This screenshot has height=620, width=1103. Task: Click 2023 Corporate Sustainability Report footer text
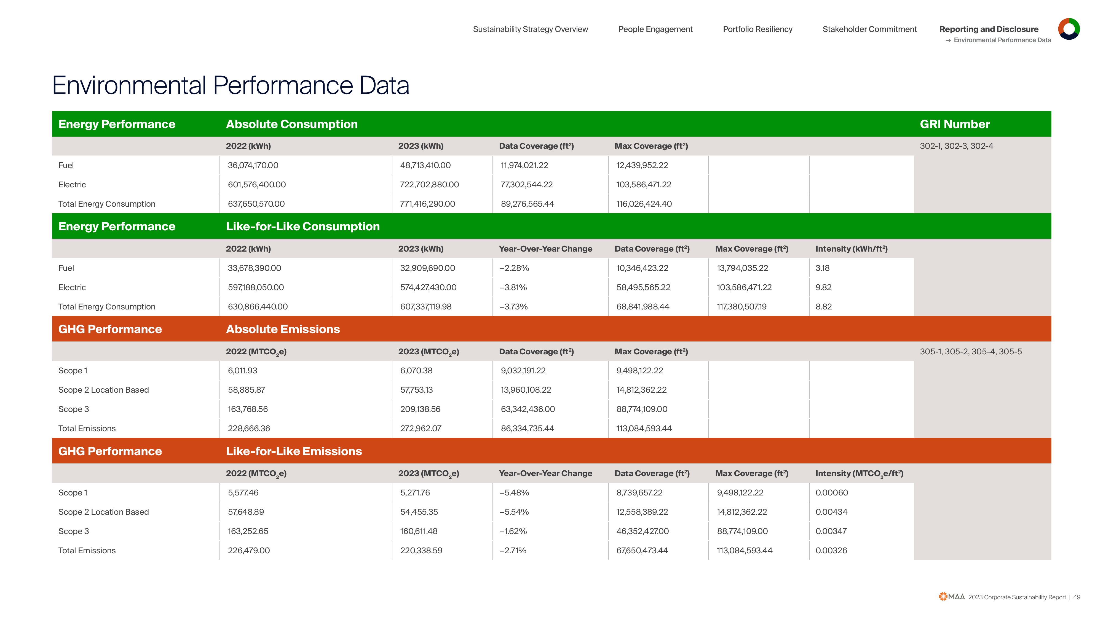[1017, 597]
